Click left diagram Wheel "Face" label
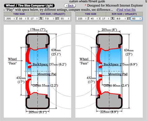Screen dimensions: 147x121 (x=12, y=61)
